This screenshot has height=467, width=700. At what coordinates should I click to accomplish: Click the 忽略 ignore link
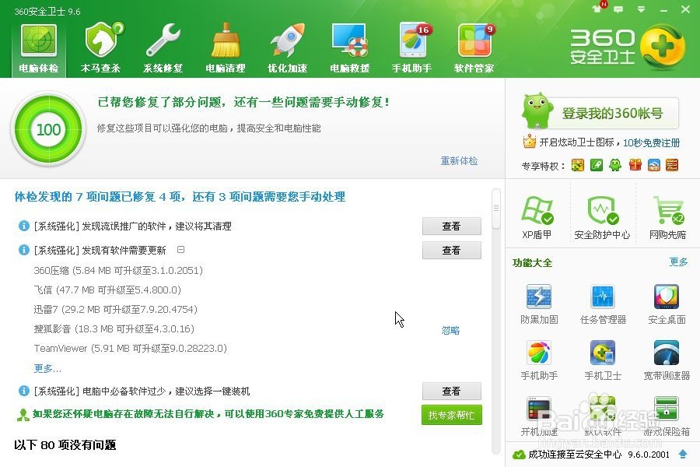tap(450, 330)
